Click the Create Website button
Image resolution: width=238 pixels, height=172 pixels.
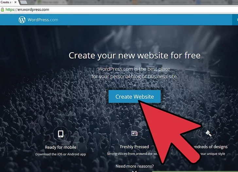(134, 97)
